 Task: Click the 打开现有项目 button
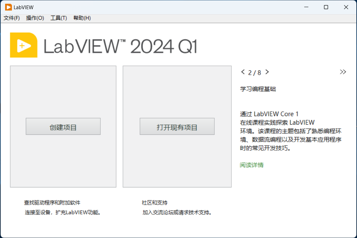tap(177, 126)
